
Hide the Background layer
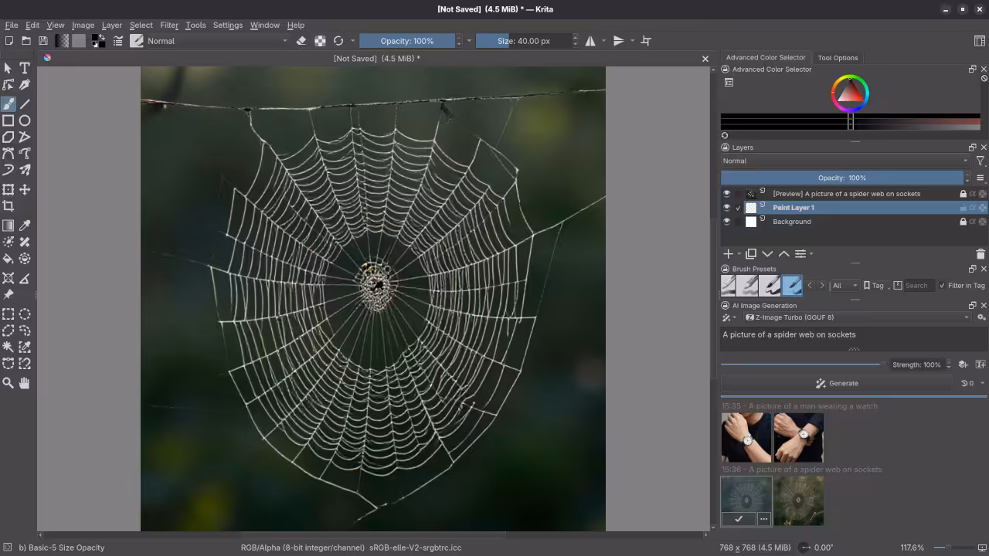(726, 222)
